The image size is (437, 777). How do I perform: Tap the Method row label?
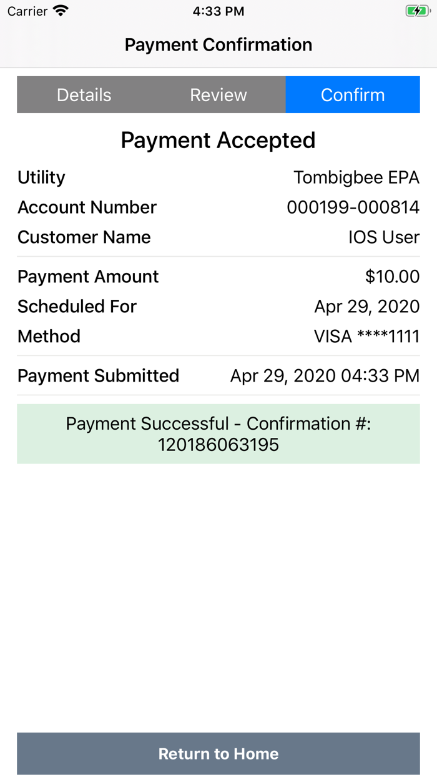(49, 337)
